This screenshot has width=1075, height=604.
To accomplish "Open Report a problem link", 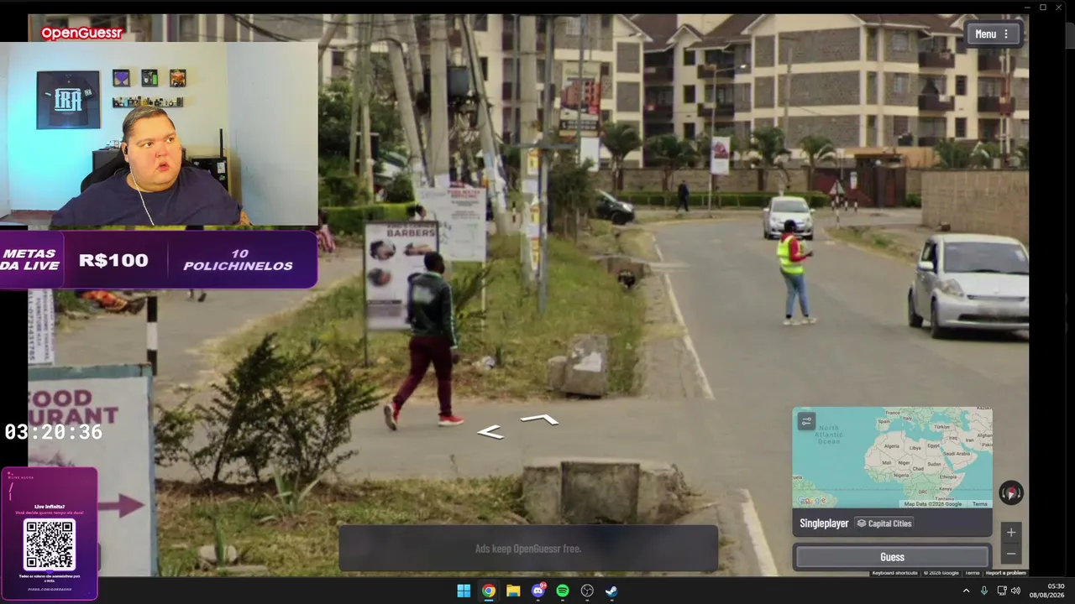I will click(1005, 573).
